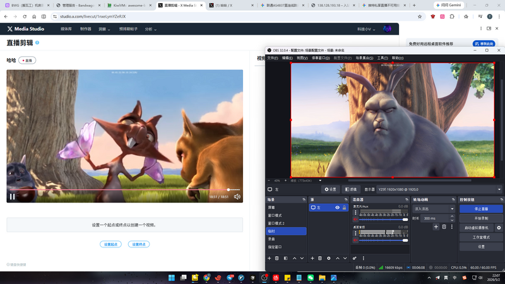Screen dimensions: 505x284
Task: Zoom in OBS preview with plus icon
Action: (x=285, y=180)
